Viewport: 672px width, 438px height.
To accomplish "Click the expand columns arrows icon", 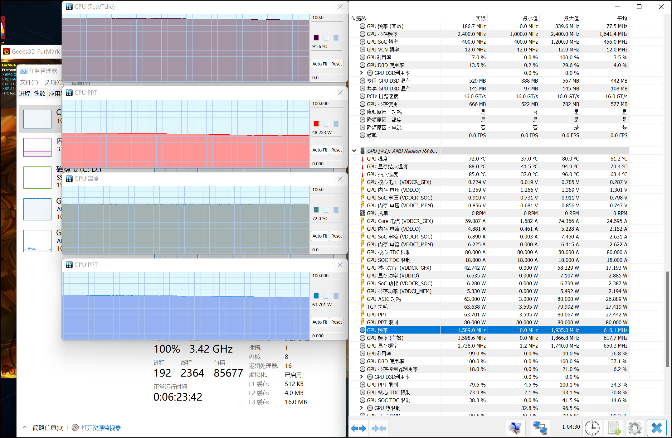I will pos(358,428).
